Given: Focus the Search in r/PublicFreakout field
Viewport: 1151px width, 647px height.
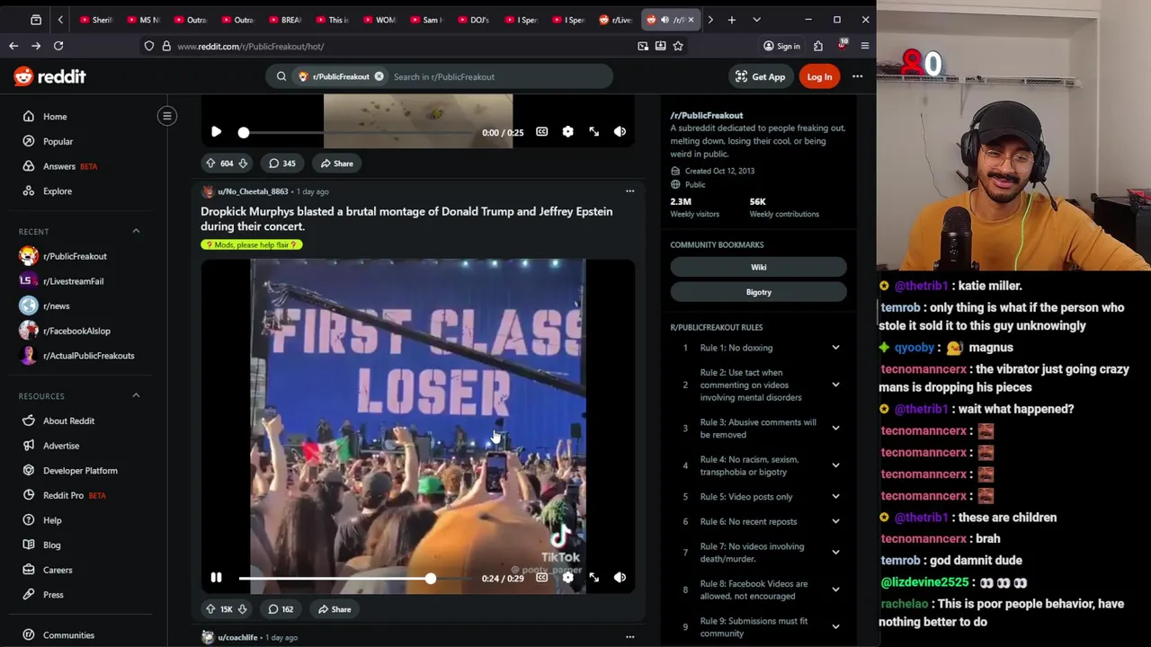Looking at the screenshot, I should pos(499,76).
